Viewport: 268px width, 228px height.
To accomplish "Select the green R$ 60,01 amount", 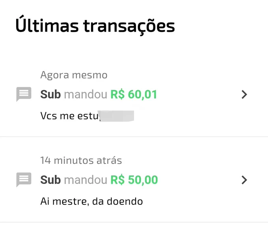I will click(134, 94).
